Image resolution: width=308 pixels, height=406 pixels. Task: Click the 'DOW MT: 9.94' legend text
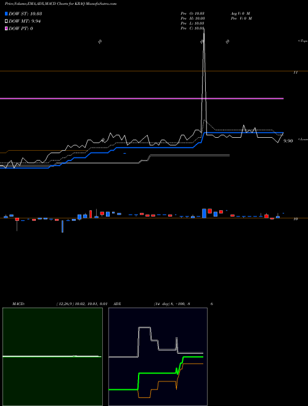click(x=25, y=22)
